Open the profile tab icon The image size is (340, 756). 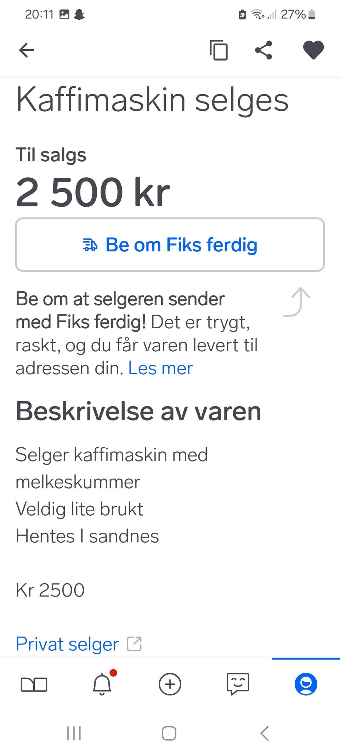[306, 684]
